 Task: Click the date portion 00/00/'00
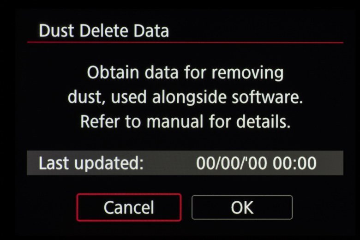pos(231,163)
